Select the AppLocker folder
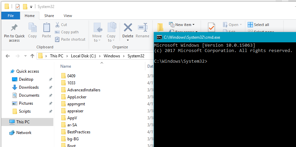 tap(76, 97)
